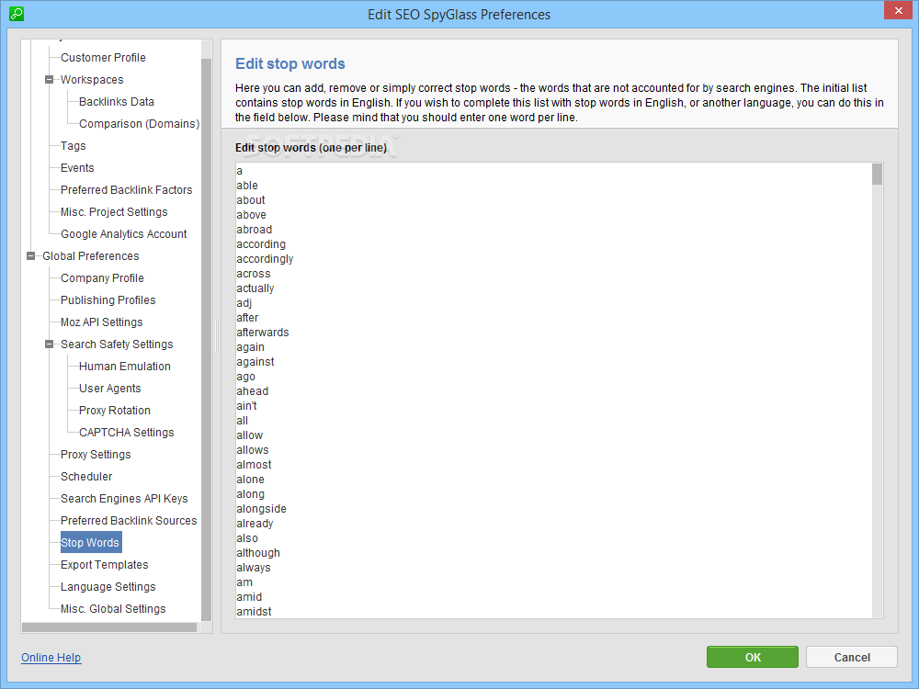This screenshot has width=919, height=689.
Task: Confirm changes with the green OK button
Action: (753, 657)
